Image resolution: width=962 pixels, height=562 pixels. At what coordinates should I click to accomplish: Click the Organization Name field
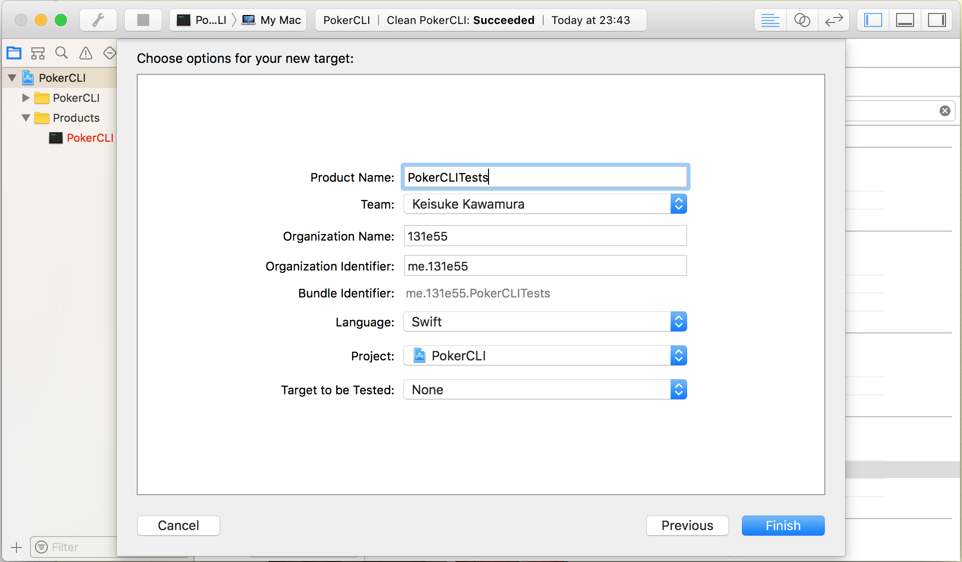(545, 236)
